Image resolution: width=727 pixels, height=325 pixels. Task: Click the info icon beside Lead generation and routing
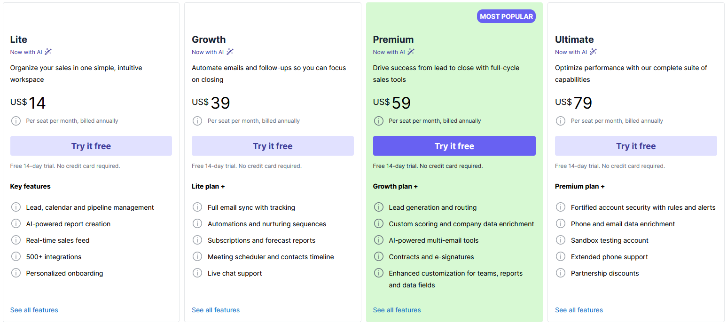(x=379, y=207)
